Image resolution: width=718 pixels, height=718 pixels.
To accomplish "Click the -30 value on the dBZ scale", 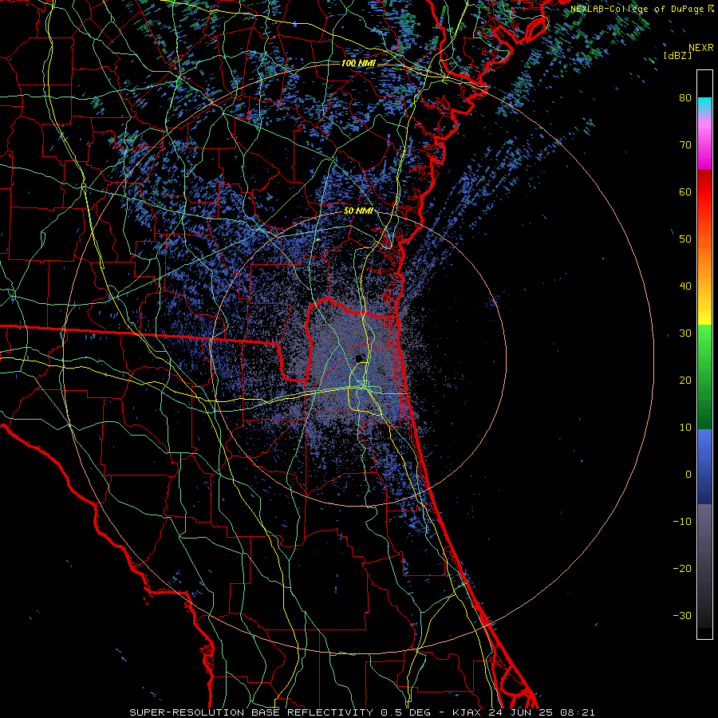I will [x=682, y=615].
